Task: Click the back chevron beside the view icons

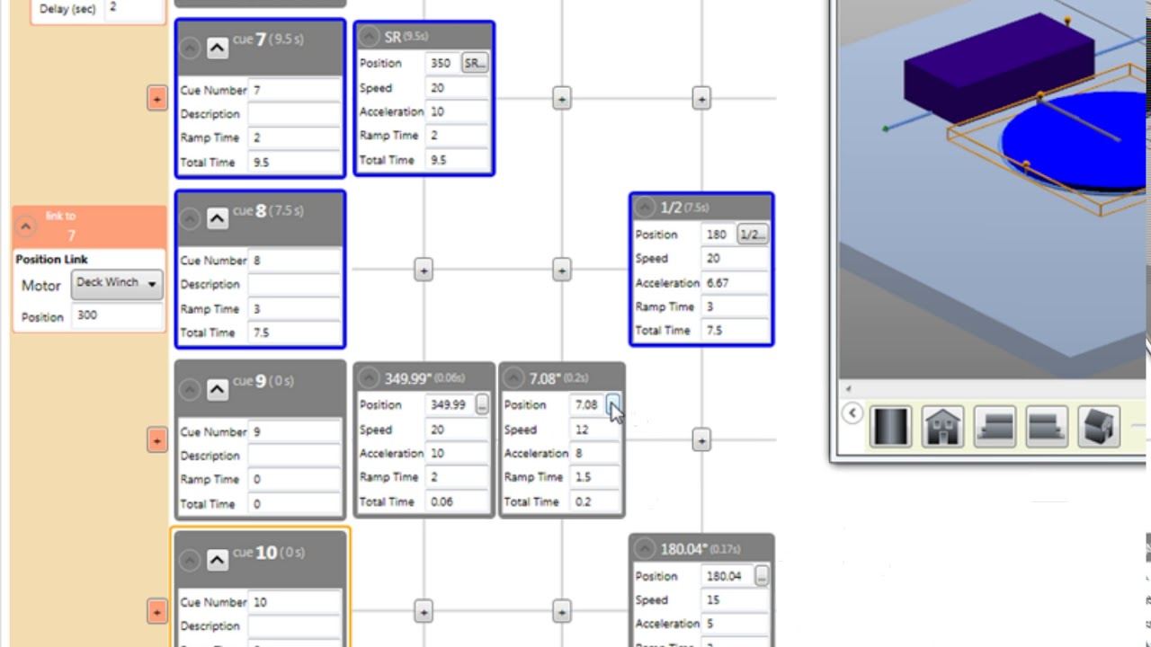Action: 852,414
